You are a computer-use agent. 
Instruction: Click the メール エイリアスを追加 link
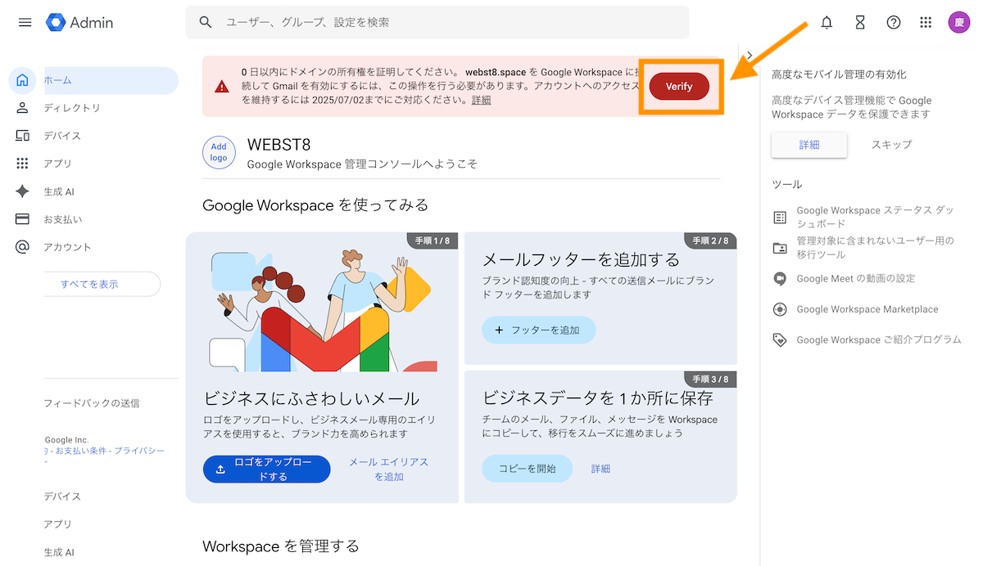tap(389, 469)
